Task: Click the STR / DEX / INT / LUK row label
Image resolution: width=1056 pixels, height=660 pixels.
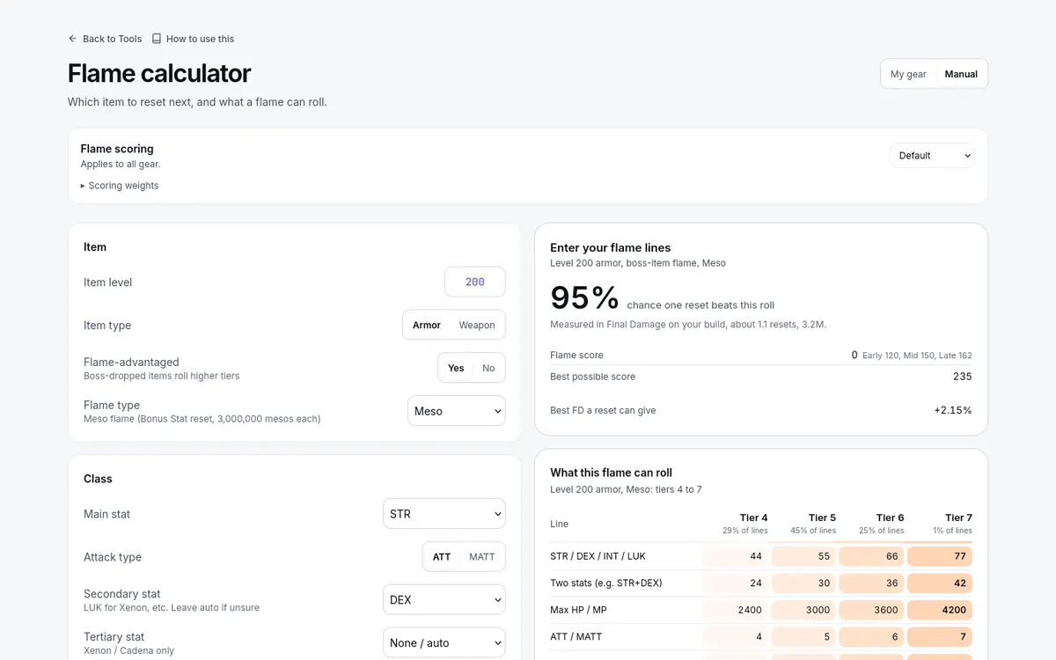Action: 598,556
